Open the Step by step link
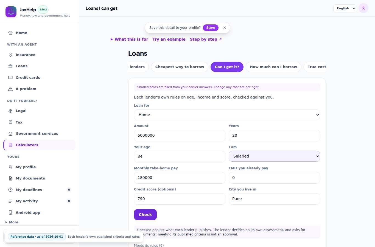The image size is (375, 247). [x=206, y=39]
